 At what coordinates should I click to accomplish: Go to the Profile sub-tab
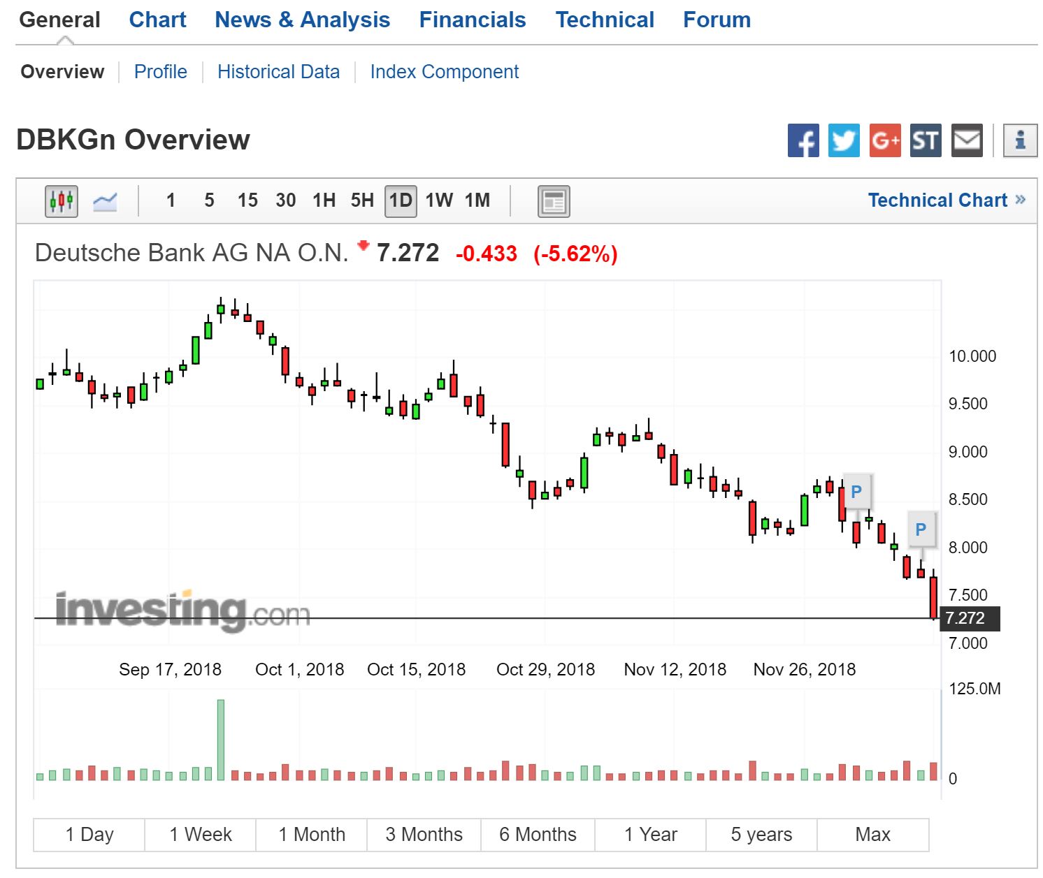click(161, 72)
